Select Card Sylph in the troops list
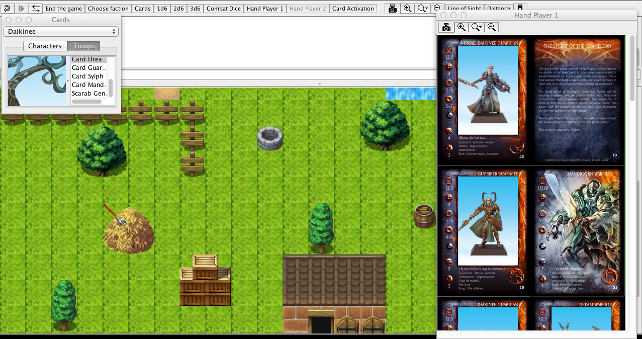Screen dimensions: 642x339 coord(87,76)
